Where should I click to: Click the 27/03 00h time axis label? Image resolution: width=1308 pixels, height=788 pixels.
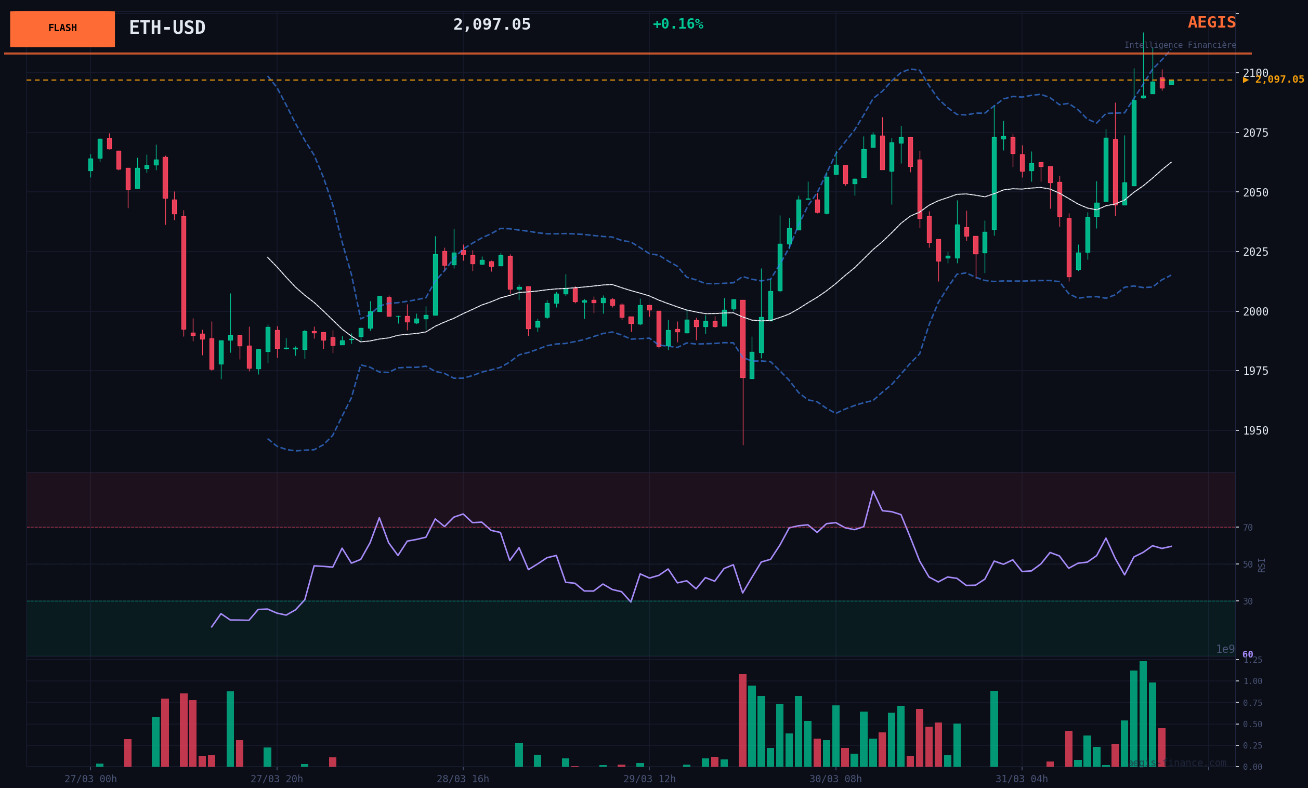pos(91,779)
